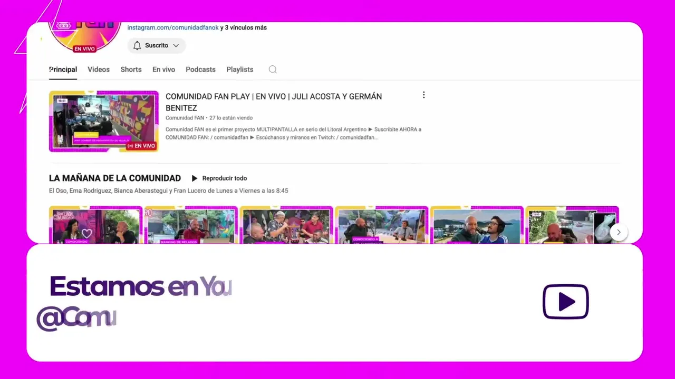Click description starting 'Comunidad FAN es el primer'
This screenshot has height=379, width=675.
pos(293,133)
